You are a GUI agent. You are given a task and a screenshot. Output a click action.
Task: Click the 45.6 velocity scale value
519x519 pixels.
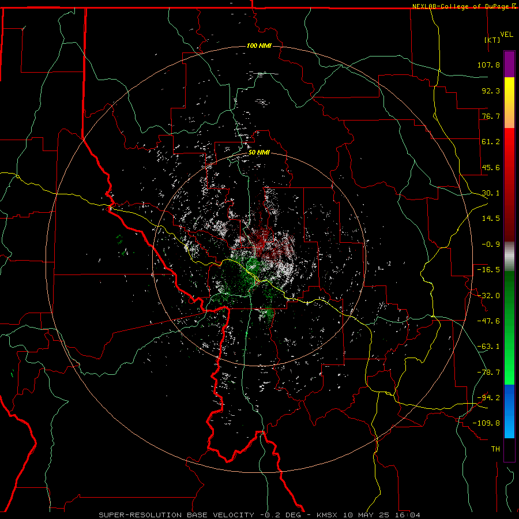pyautogui.click(x=491, y=167)
